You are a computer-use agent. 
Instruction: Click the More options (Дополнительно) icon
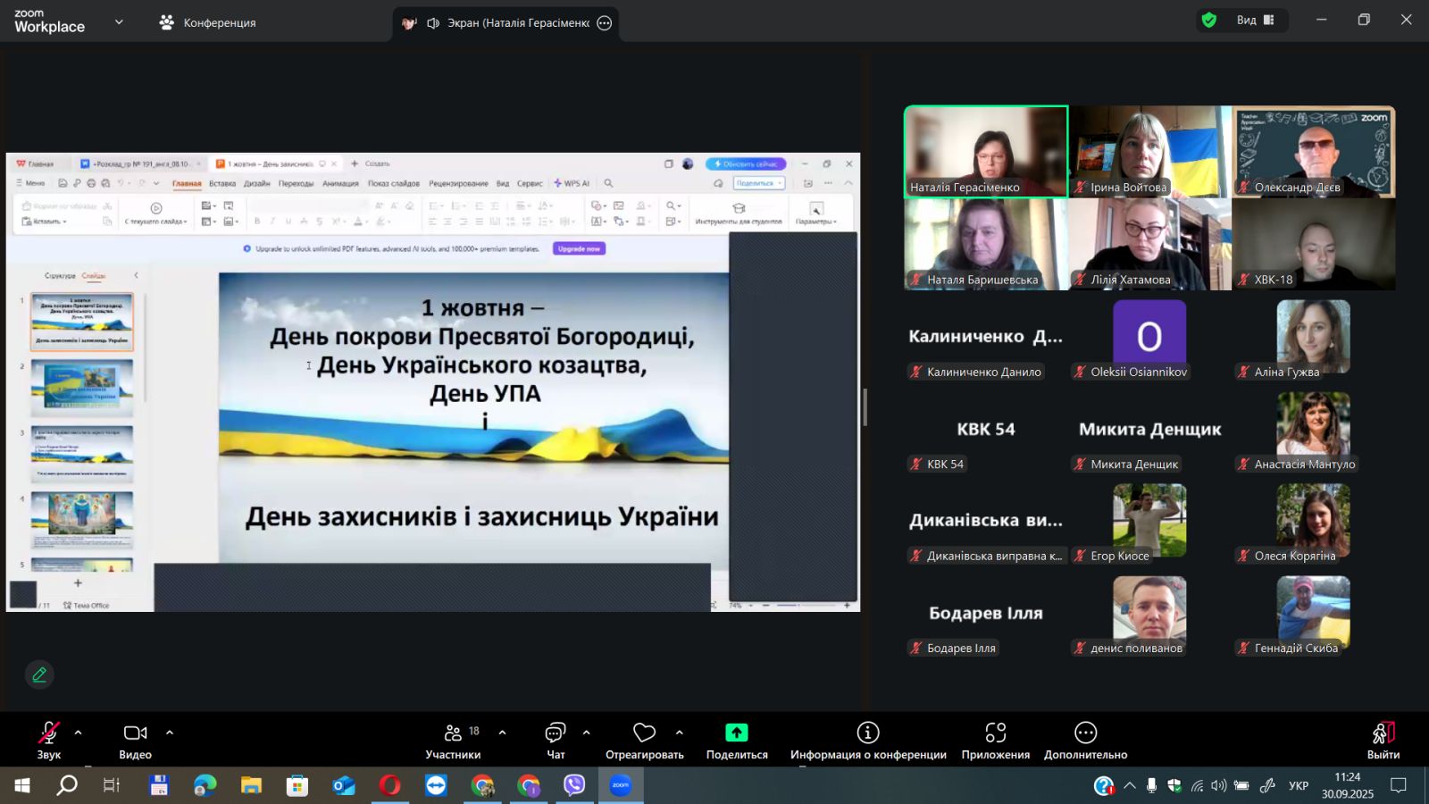pos(1085,733)
